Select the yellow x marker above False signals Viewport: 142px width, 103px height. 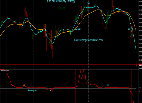pyautogui.click(x=24, y=85)
